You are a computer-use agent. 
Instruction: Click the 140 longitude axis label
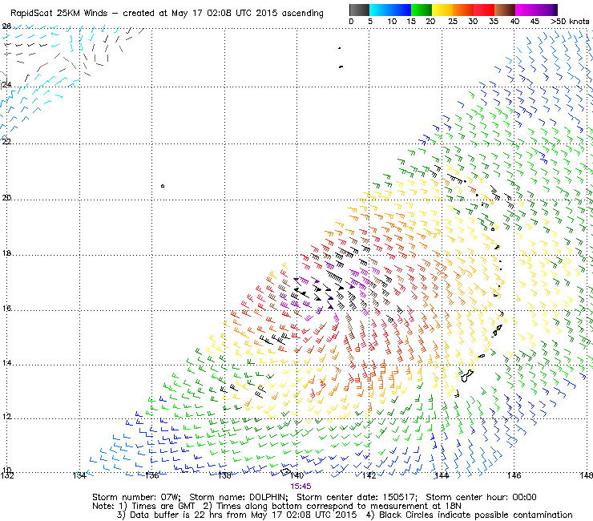296,475
